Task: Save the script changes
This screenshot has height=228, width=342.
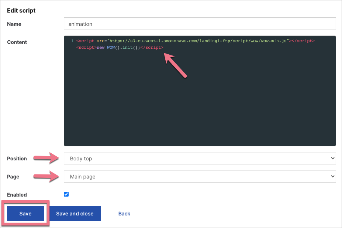Action: click(25, 214)
